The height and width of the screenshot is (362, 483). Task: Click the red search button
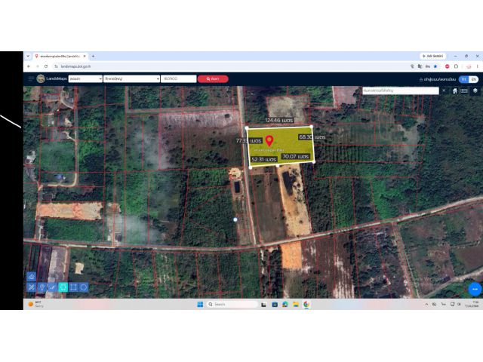[x=213, y=78]
